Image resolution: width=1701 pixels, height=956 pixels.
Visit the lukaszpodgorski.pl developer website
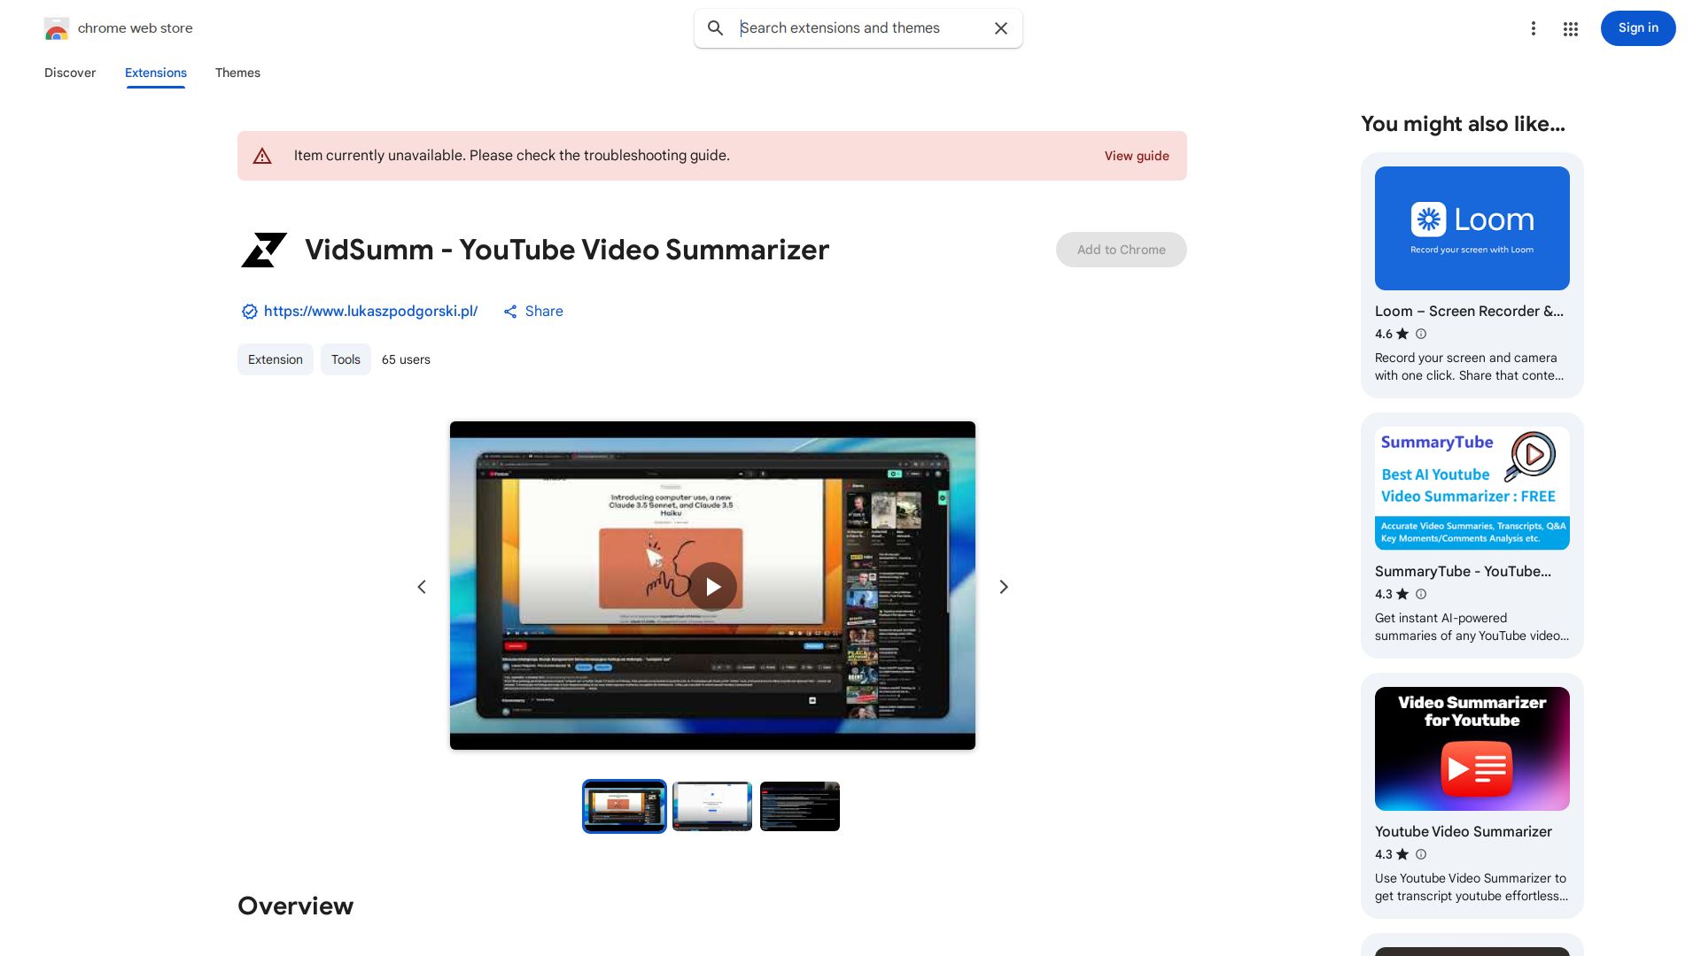pyautogui.click(x=370, y=312)
